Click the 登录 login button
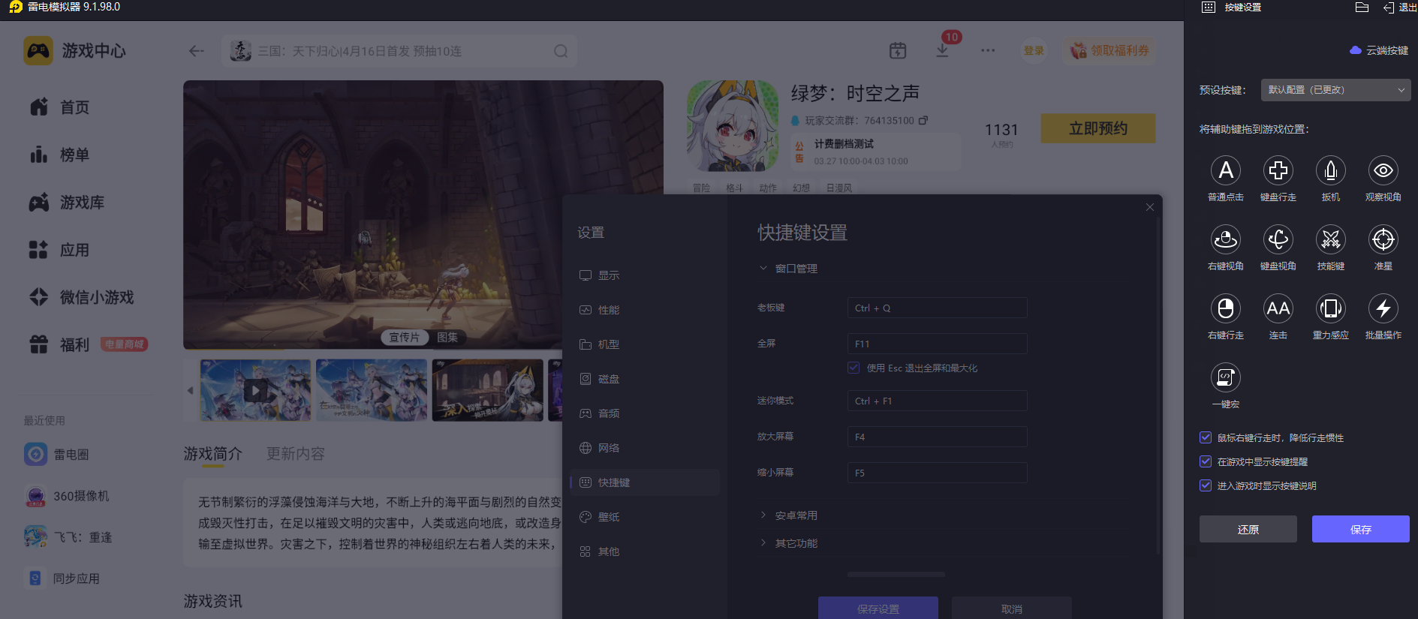This screenshot has height=619, width=1418. click(1034, 51)
